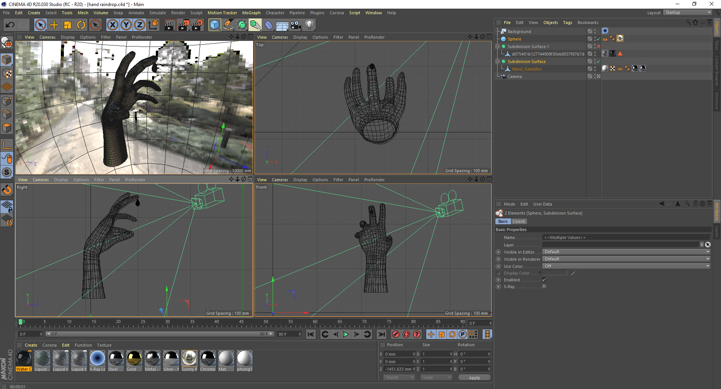Open Scale size mode dropdown

(x=436, y=377)
